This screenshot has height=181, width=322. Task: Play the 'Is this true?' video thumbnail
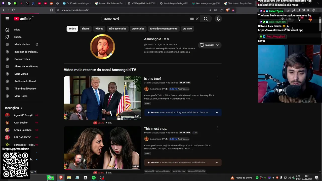[102, 98]
